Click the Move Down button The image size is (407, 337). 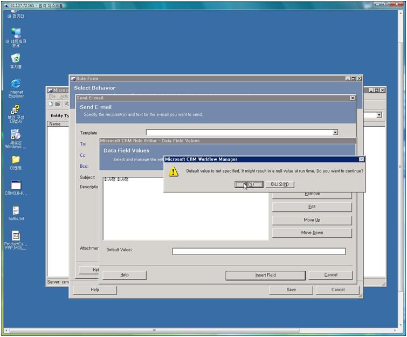[x=312, y=232]
